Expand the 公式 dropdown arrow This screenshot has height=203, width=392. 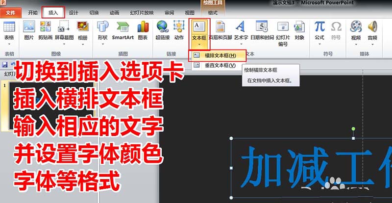point(319,44)
